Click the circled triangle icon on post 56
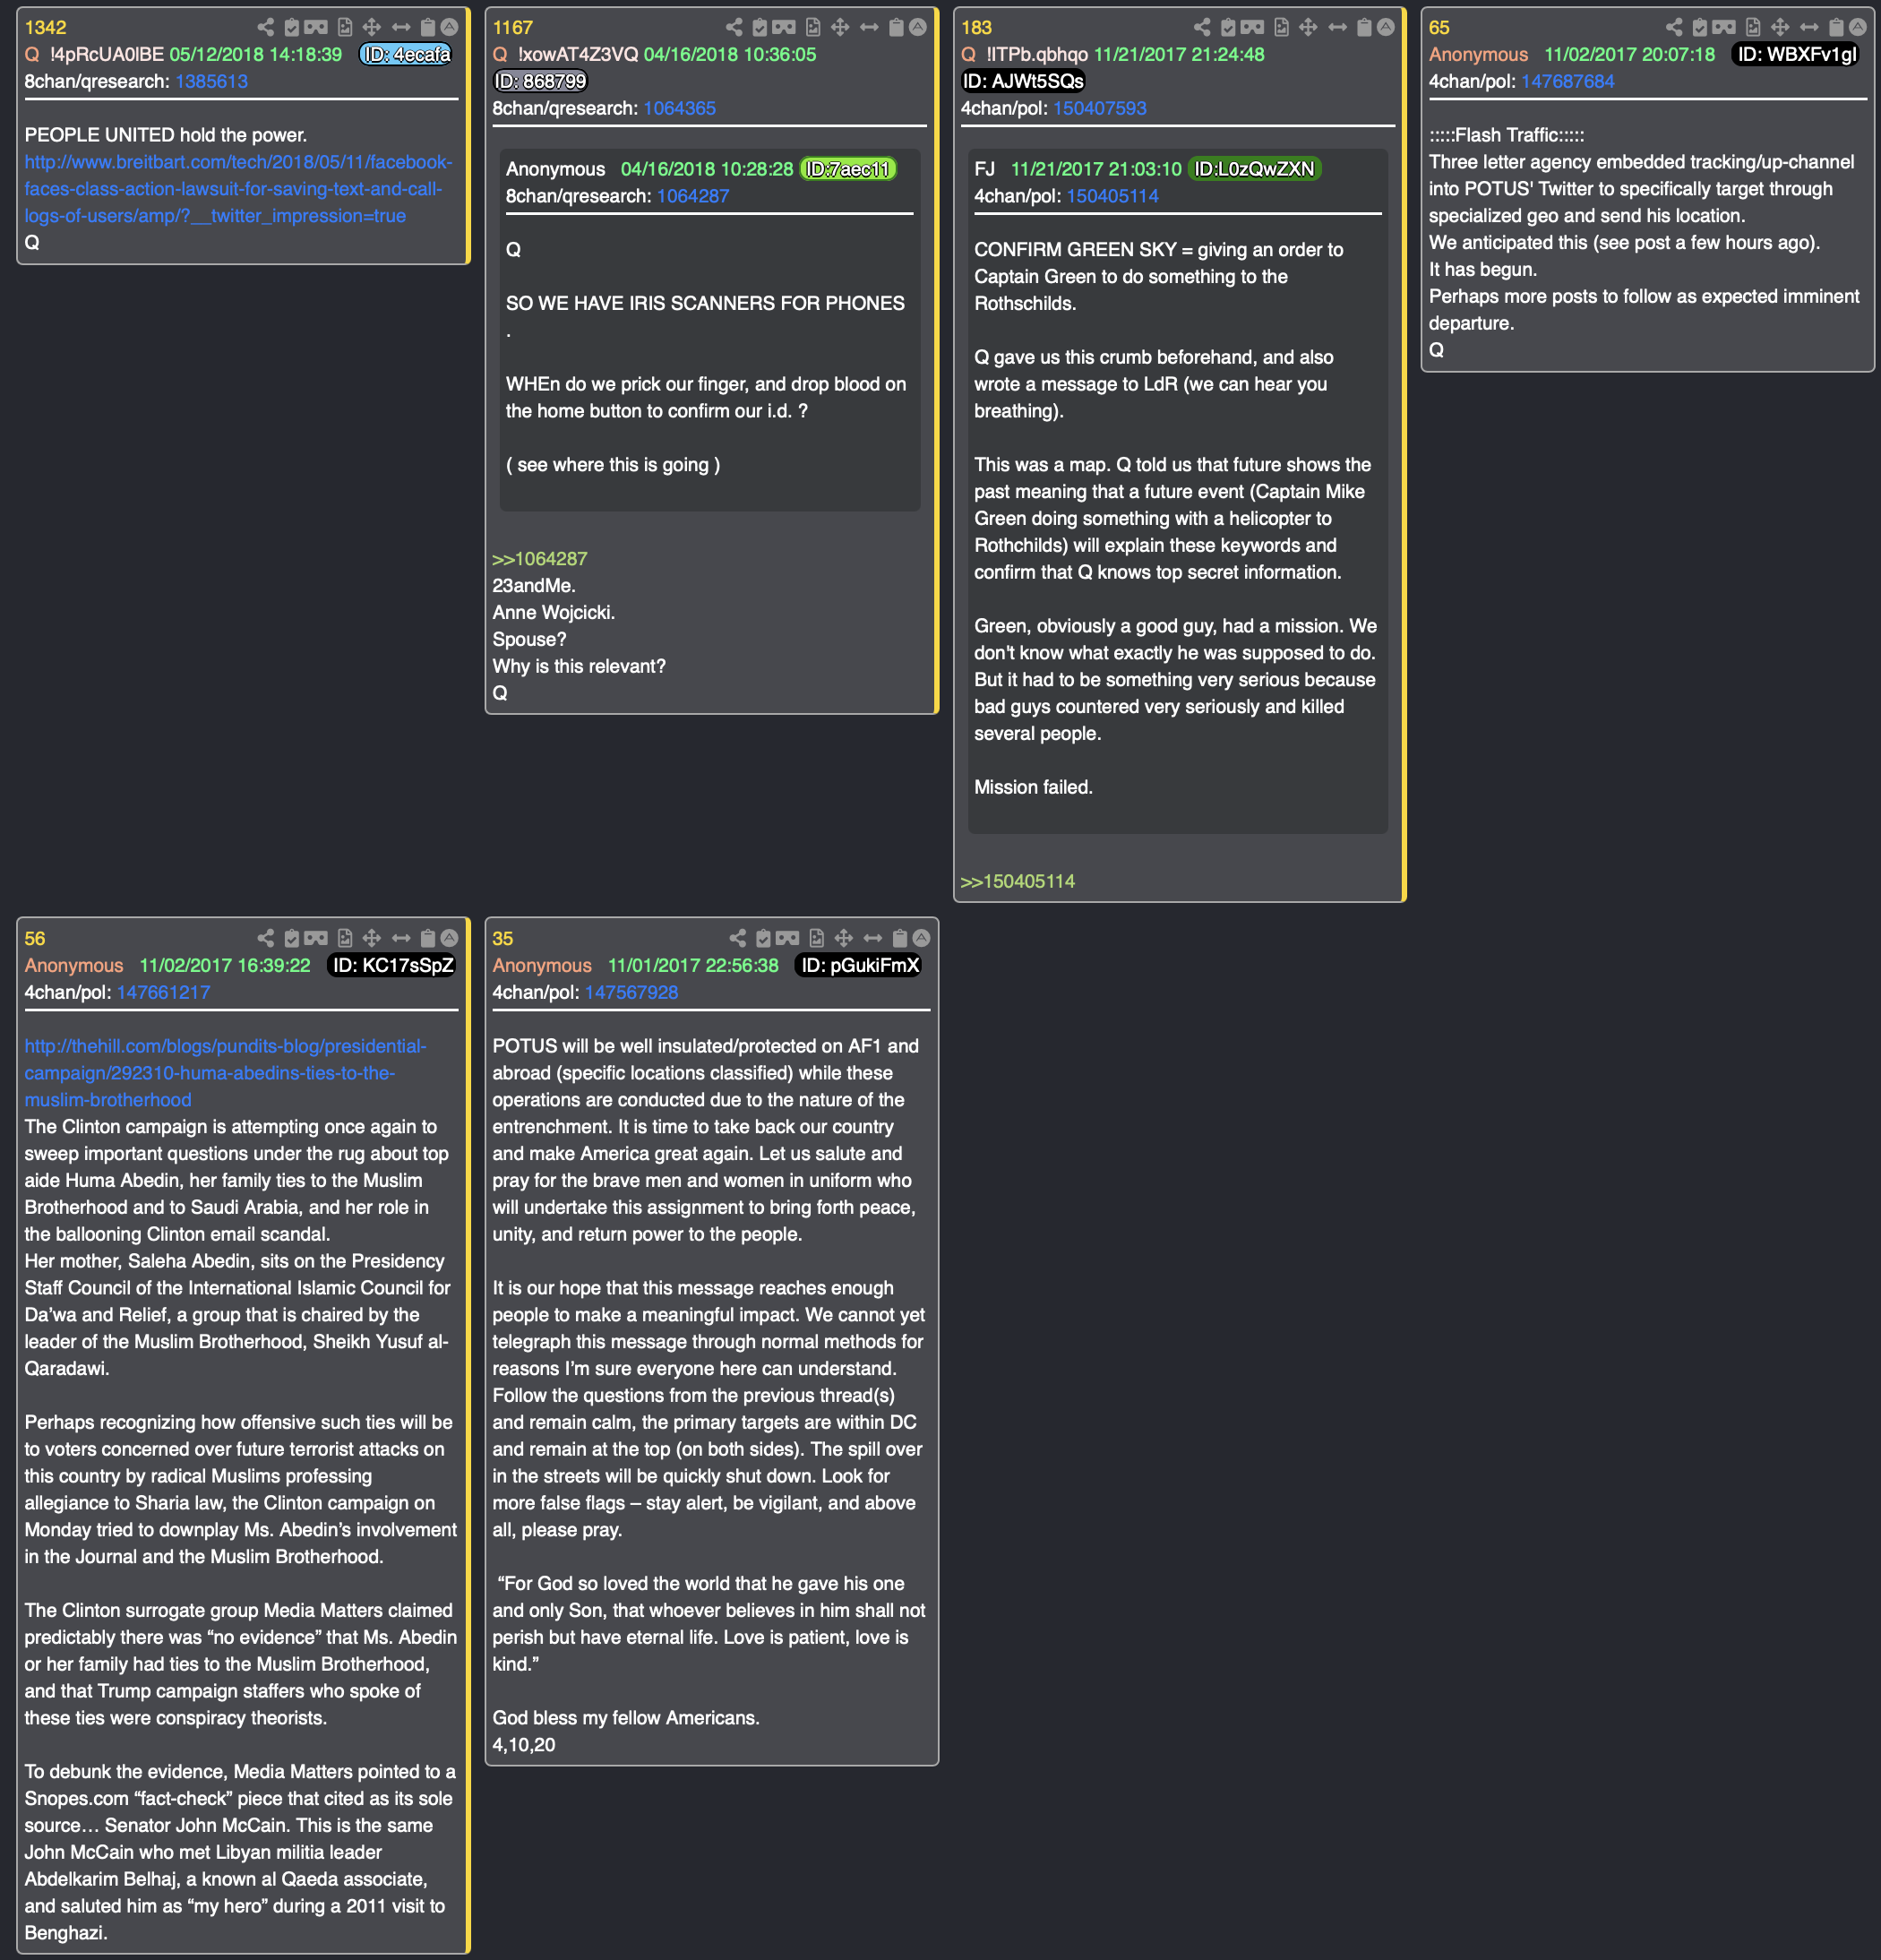Viewport: 1881px width, 1960px height. [x=450, y=938]
